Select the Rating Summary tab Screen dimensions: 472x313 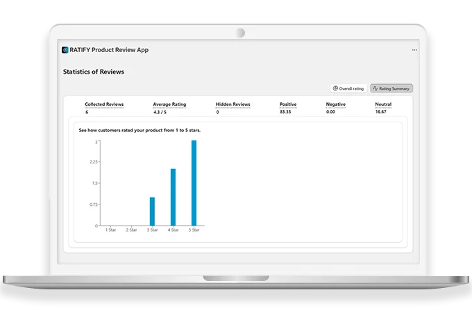391,88
